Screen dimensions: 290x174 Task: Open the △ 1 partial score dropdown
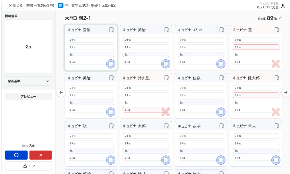[x=29, y=166]
